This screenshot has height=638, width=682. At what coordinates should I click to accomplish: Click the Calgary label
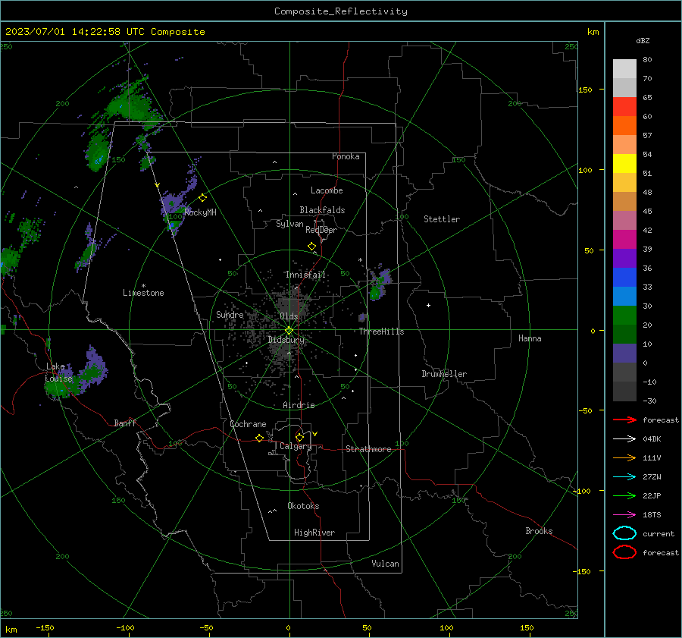[x=296, y=446]
